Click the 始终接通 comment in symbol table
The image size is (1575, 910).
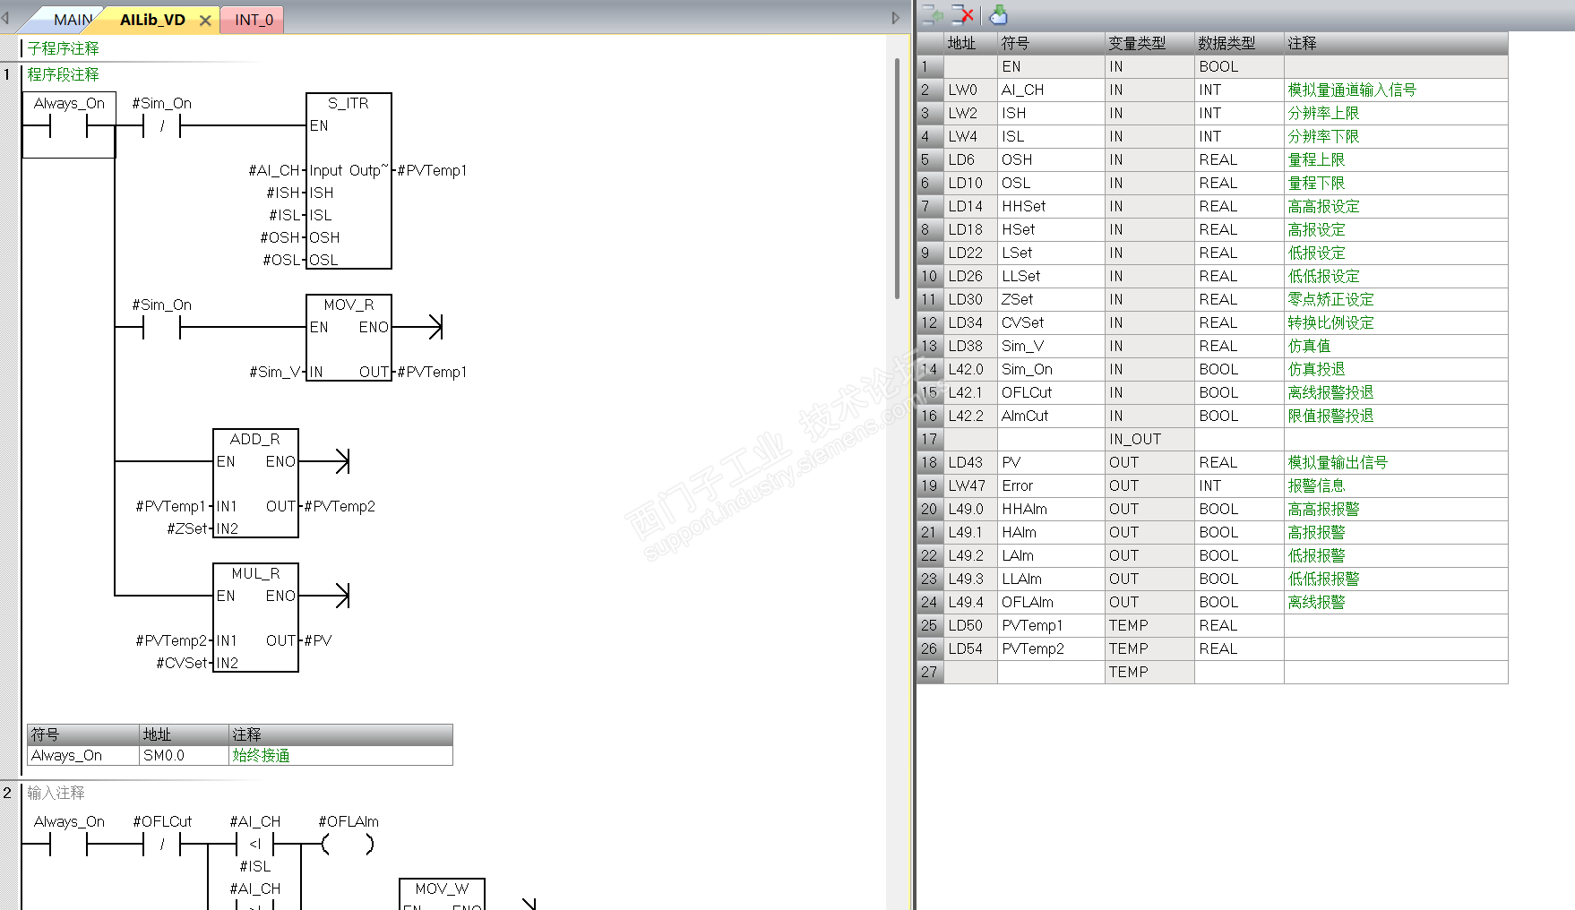click(x=340, y=755)
